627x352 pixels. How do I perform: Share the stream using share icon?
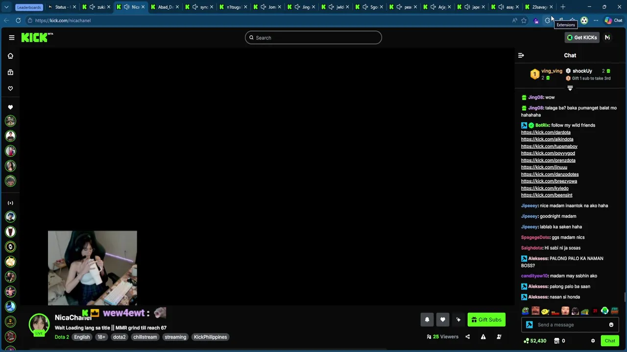pos(467,337)
